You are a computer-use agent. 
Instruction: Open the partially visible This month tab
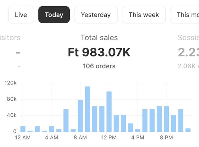click(184, 15)
